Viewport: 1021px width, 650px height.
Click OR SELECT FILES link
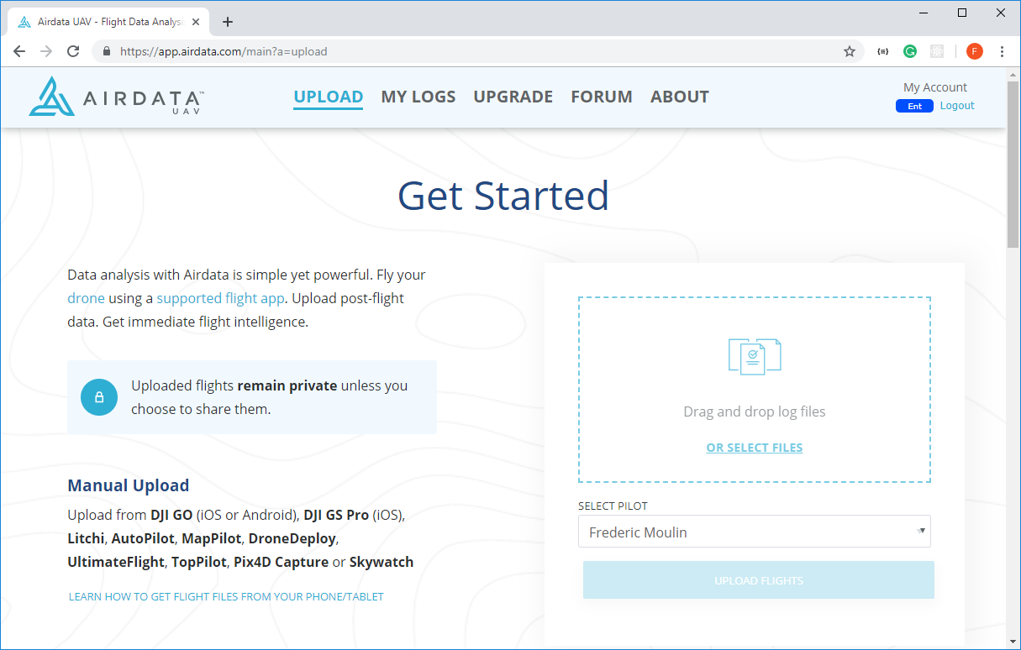[755, 448]
